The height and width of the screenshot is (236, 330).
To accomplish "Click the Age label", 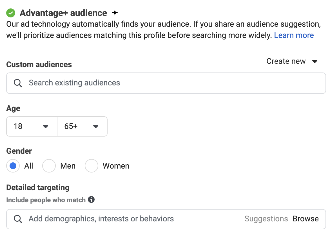I will (x=13, y=108).
